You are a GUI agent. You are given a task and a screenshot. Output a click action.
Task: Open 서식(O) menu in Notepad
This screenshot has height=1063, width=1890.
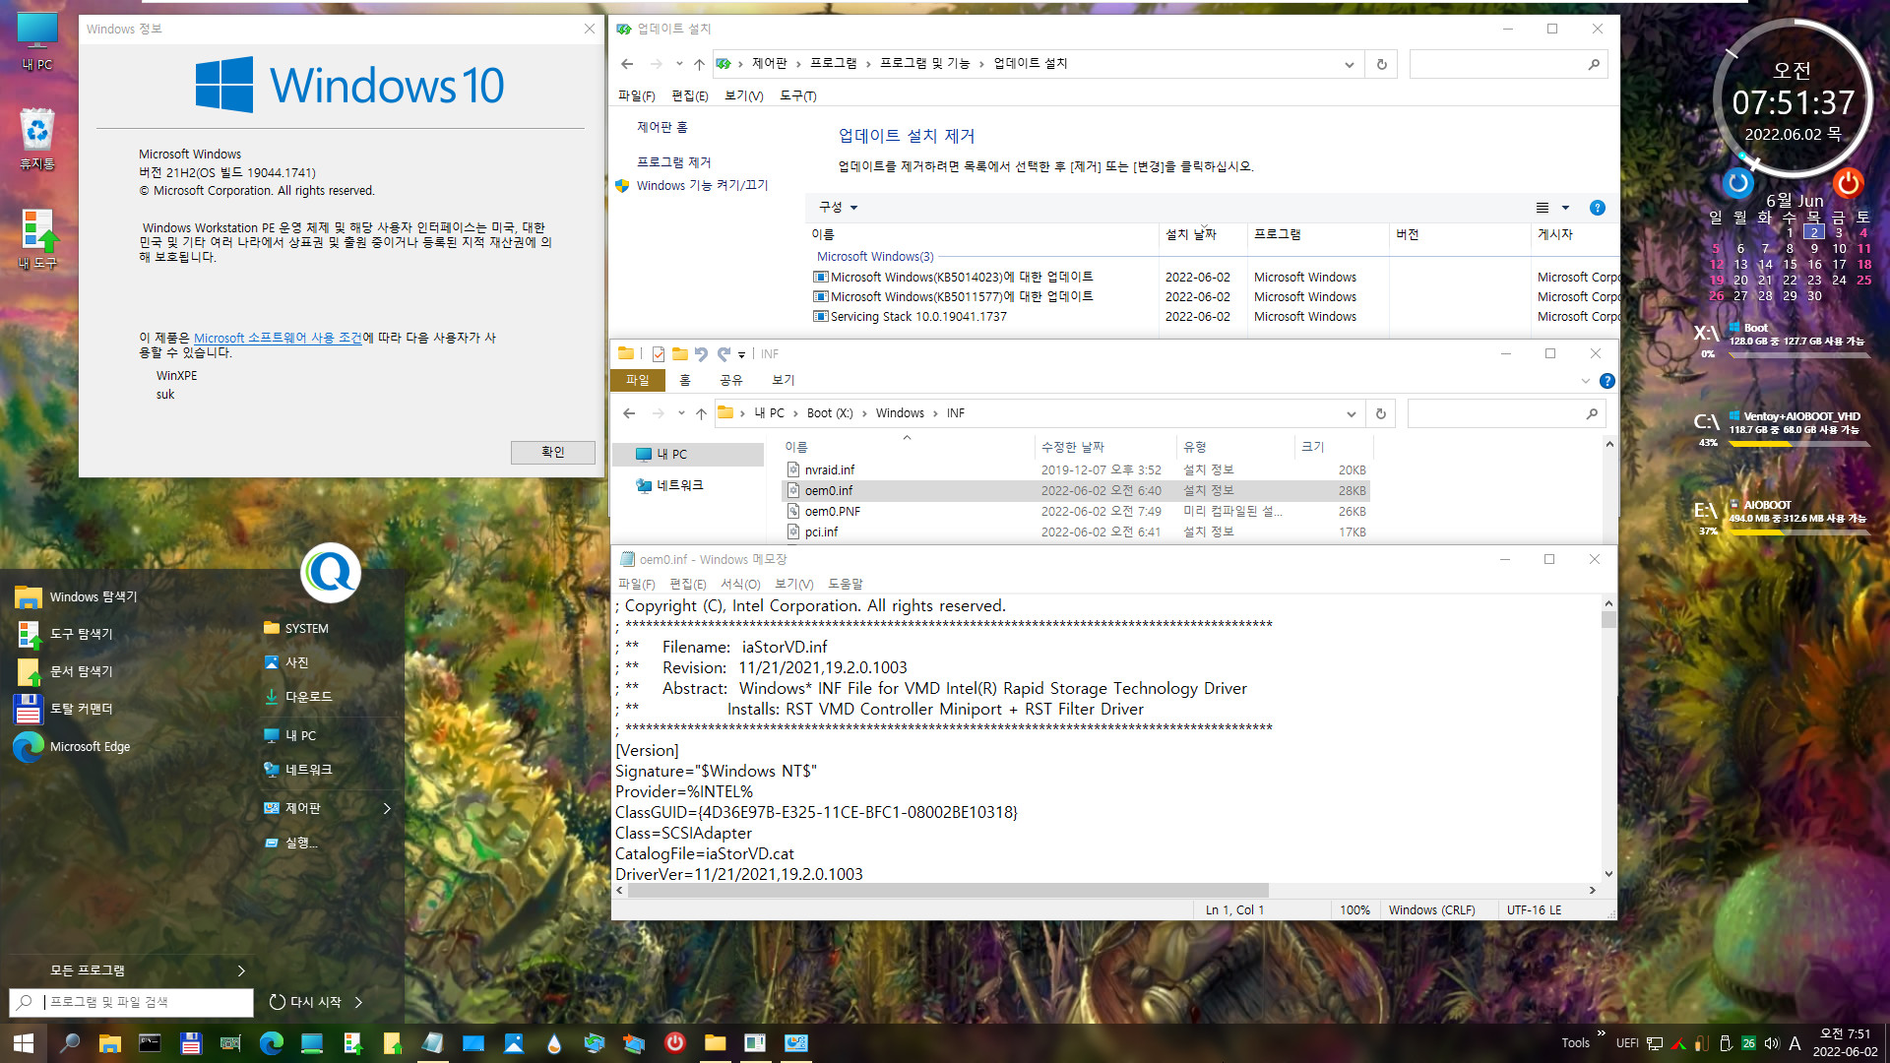[740, 585]
